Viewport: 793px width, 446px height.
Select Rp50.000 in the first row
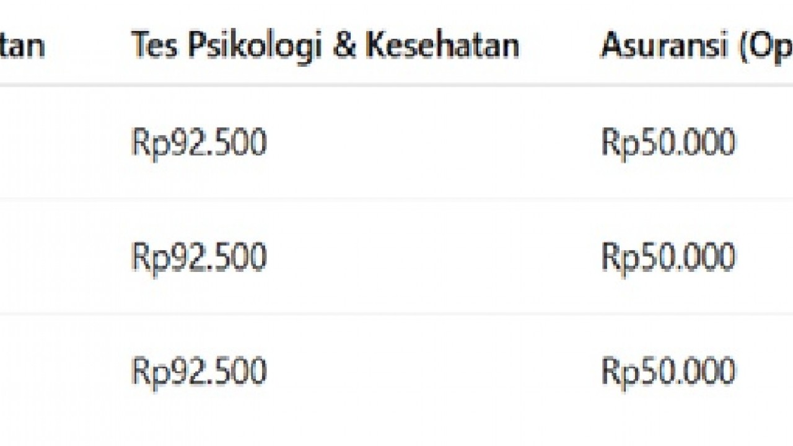[x=668, y=142]
